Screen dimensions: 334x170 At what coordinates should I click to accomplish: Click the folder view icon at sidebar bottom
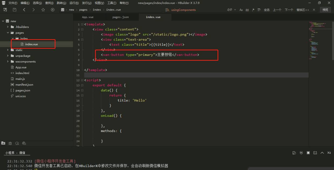pyautogui.click(x=3, y=143)
